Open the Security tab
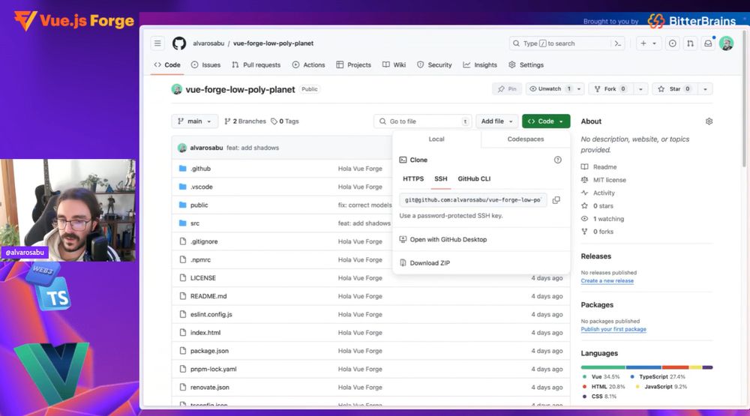 [x=434, y=65]
